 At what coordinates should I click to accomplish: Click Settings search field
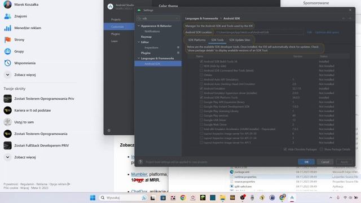(158, 19)
